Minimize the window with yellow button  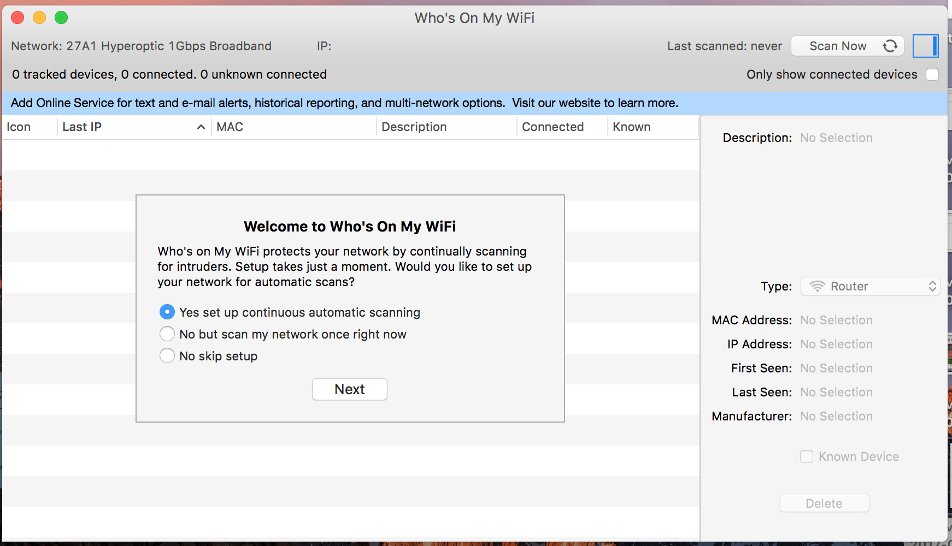[39, 18]
